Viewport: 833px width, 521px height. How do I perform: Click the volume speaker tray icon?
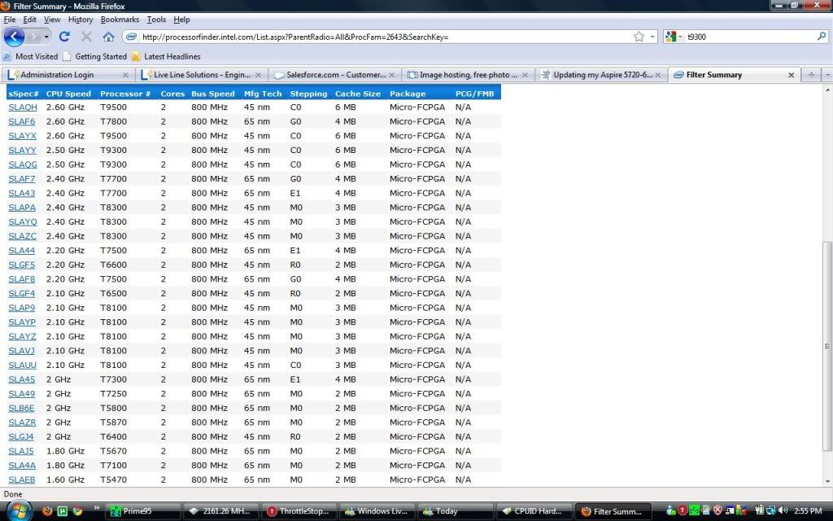coord(783,510)
